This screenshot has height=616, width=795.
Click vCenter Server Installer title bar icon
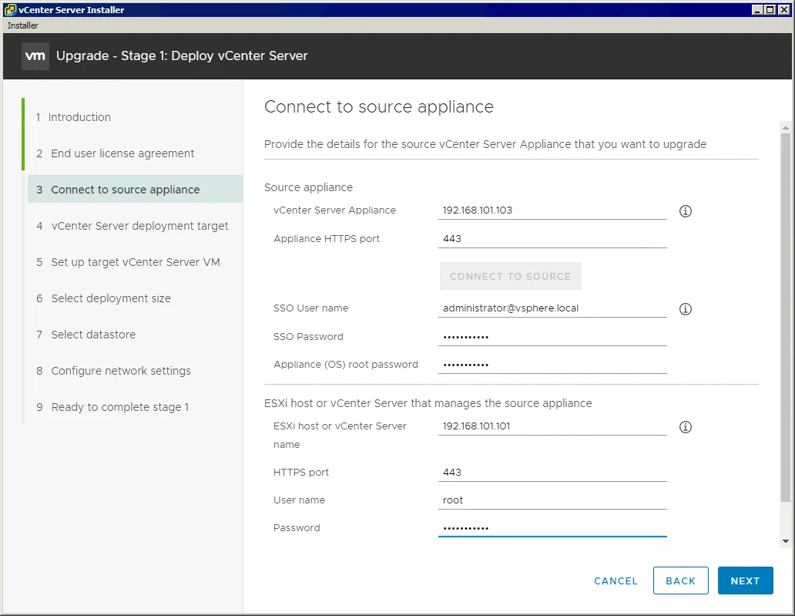9,9
